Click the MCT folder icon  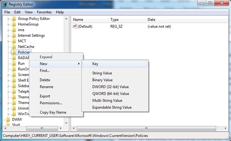click(14, 41)
